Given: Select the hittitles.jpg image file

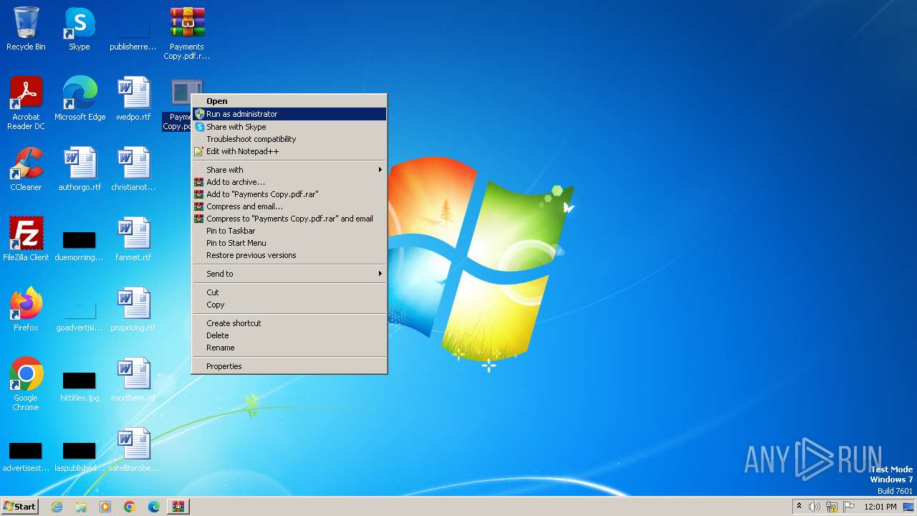Looking at the screenshot, I should tap(80, 386).
